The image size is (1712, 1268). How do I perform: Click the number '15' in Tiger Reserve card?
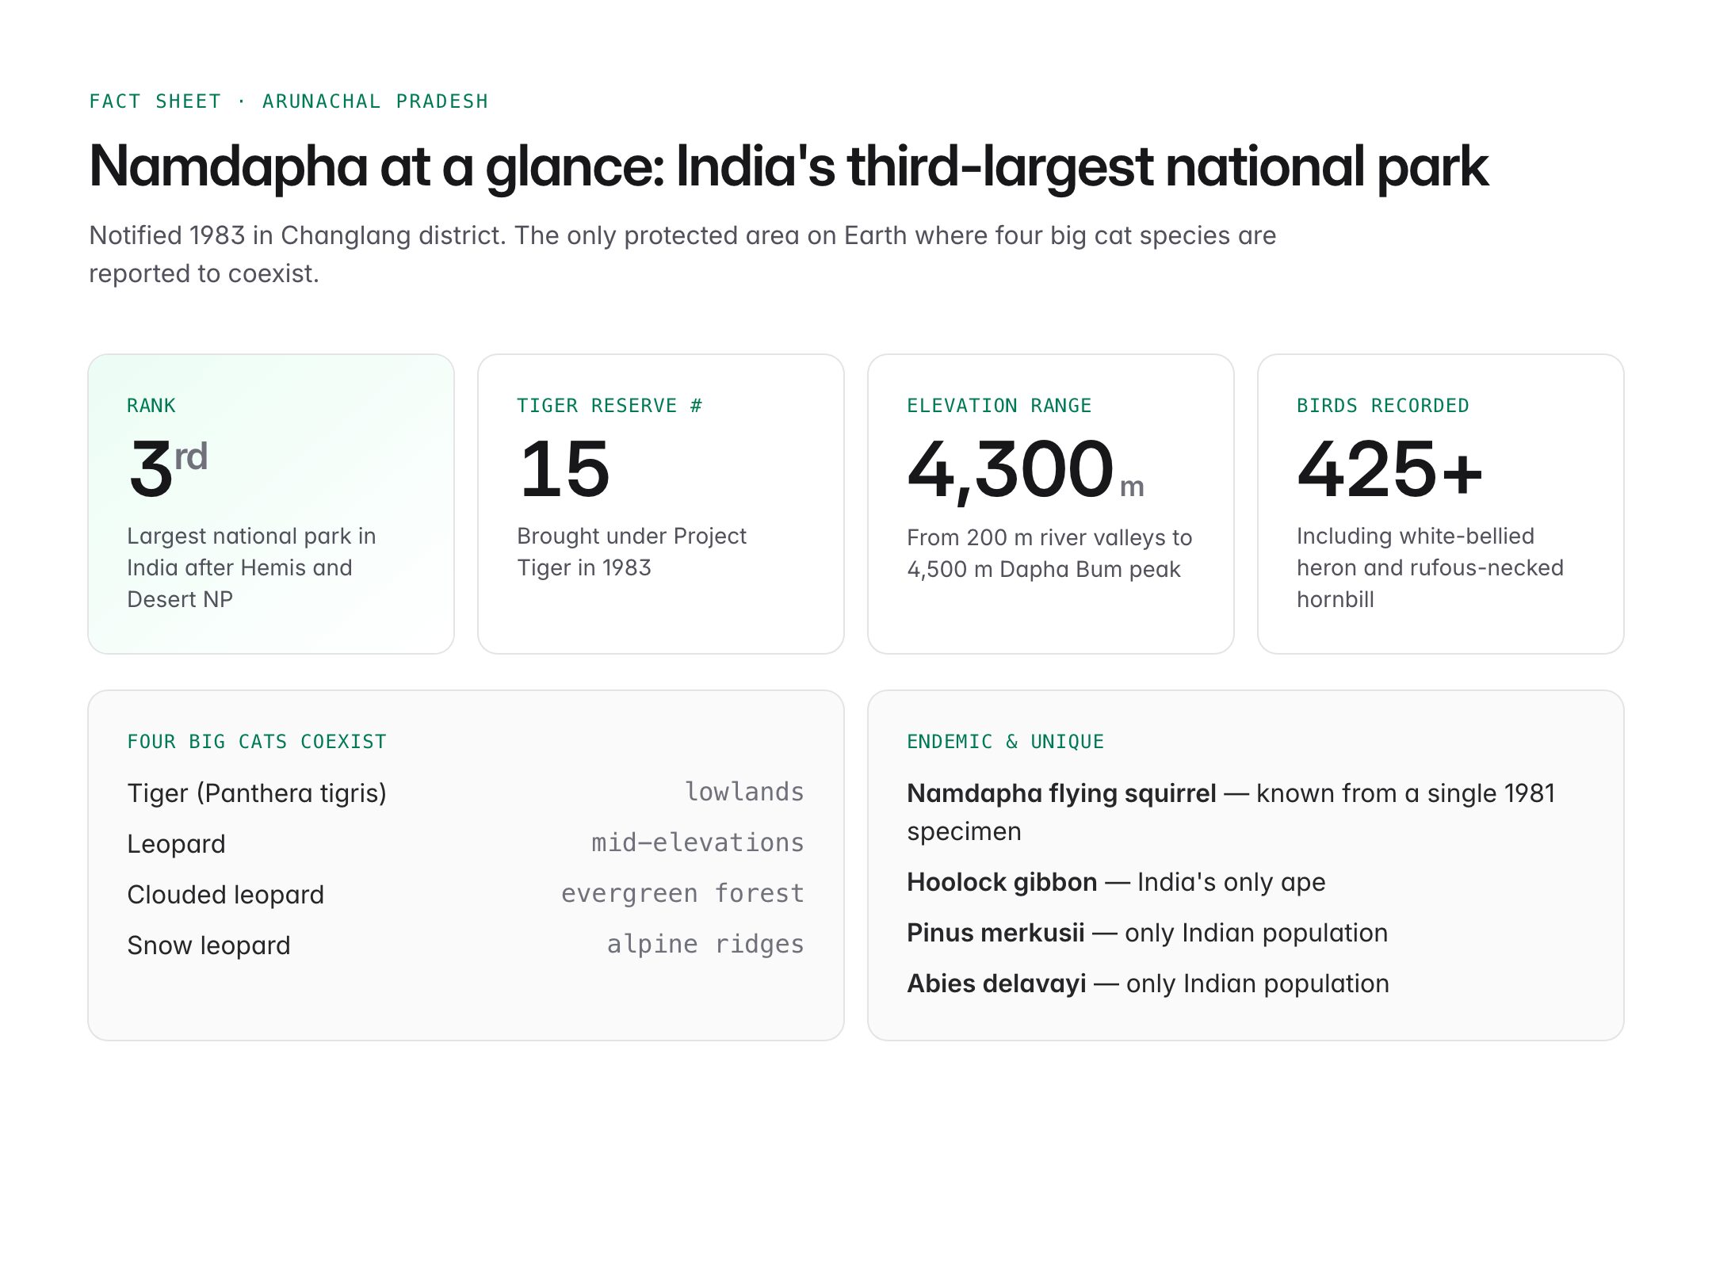point(564,469)
